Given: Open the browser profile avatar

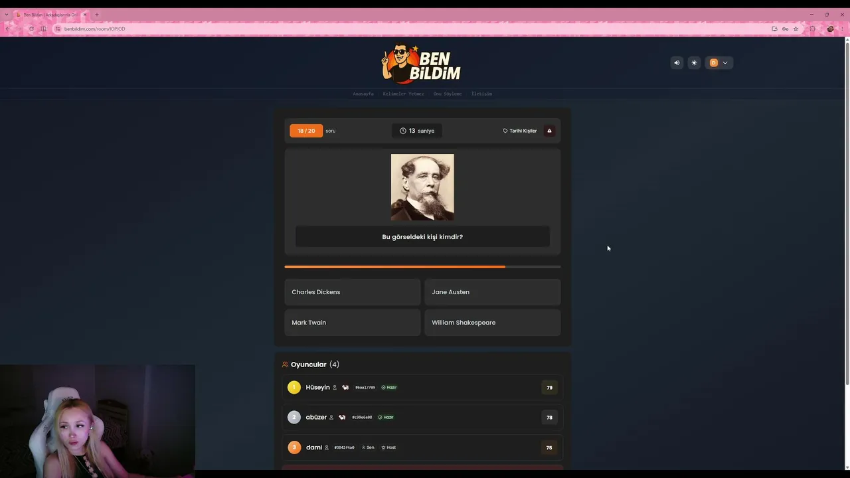Looking at the screenshot, I should coord(830,29).
